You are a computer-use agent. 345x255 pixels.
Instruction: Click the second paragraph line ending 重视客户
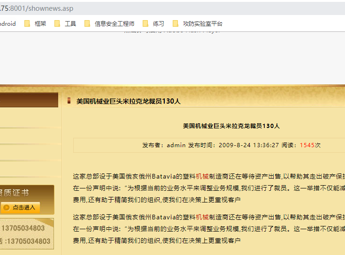157,240
